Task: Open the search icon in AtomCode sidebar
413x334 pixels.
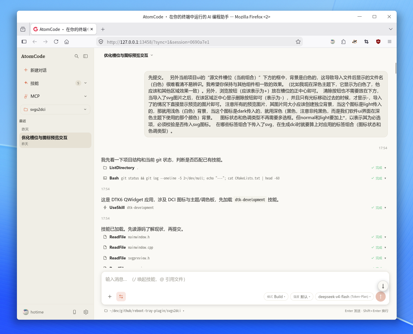Action: point(77,56)
